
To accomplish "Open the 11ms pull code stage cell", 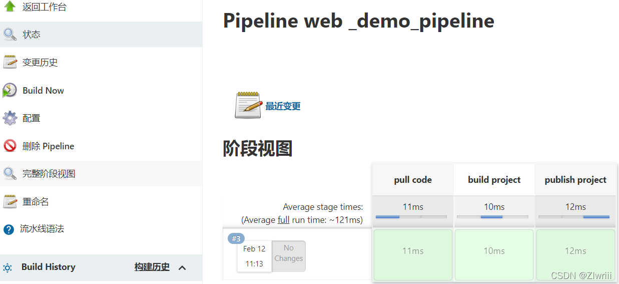I will (413, 254).
